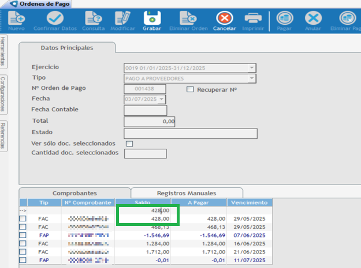Click the Imprimir printer icon

254,20
